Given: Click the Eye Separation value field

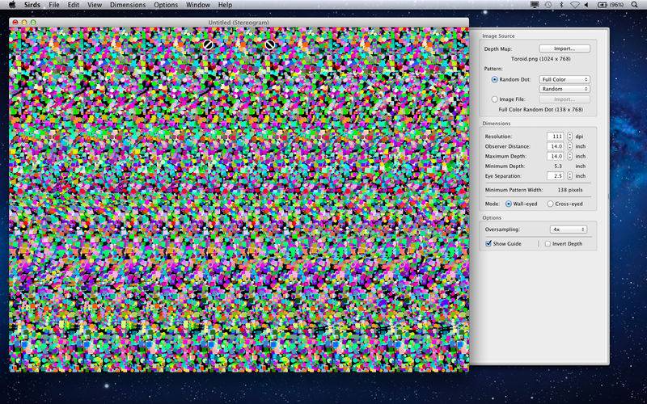Looking at the screenshot, I should tap(554, 175).
